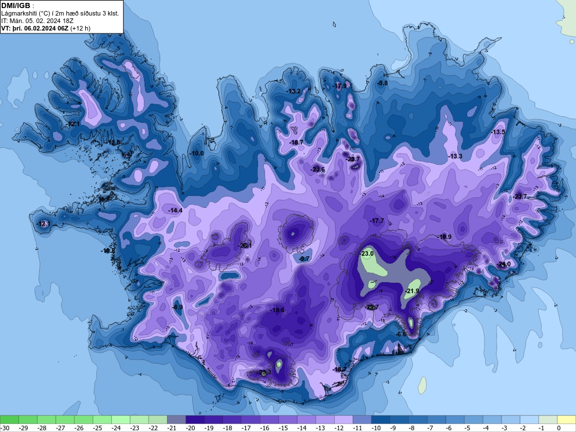
Task: Click the -14.4 temperature label
Action: pos(175,210)
